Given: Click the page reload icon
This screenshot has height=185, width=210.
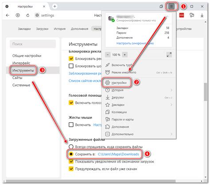Looking at the screenshot, I should click(27, 15).
